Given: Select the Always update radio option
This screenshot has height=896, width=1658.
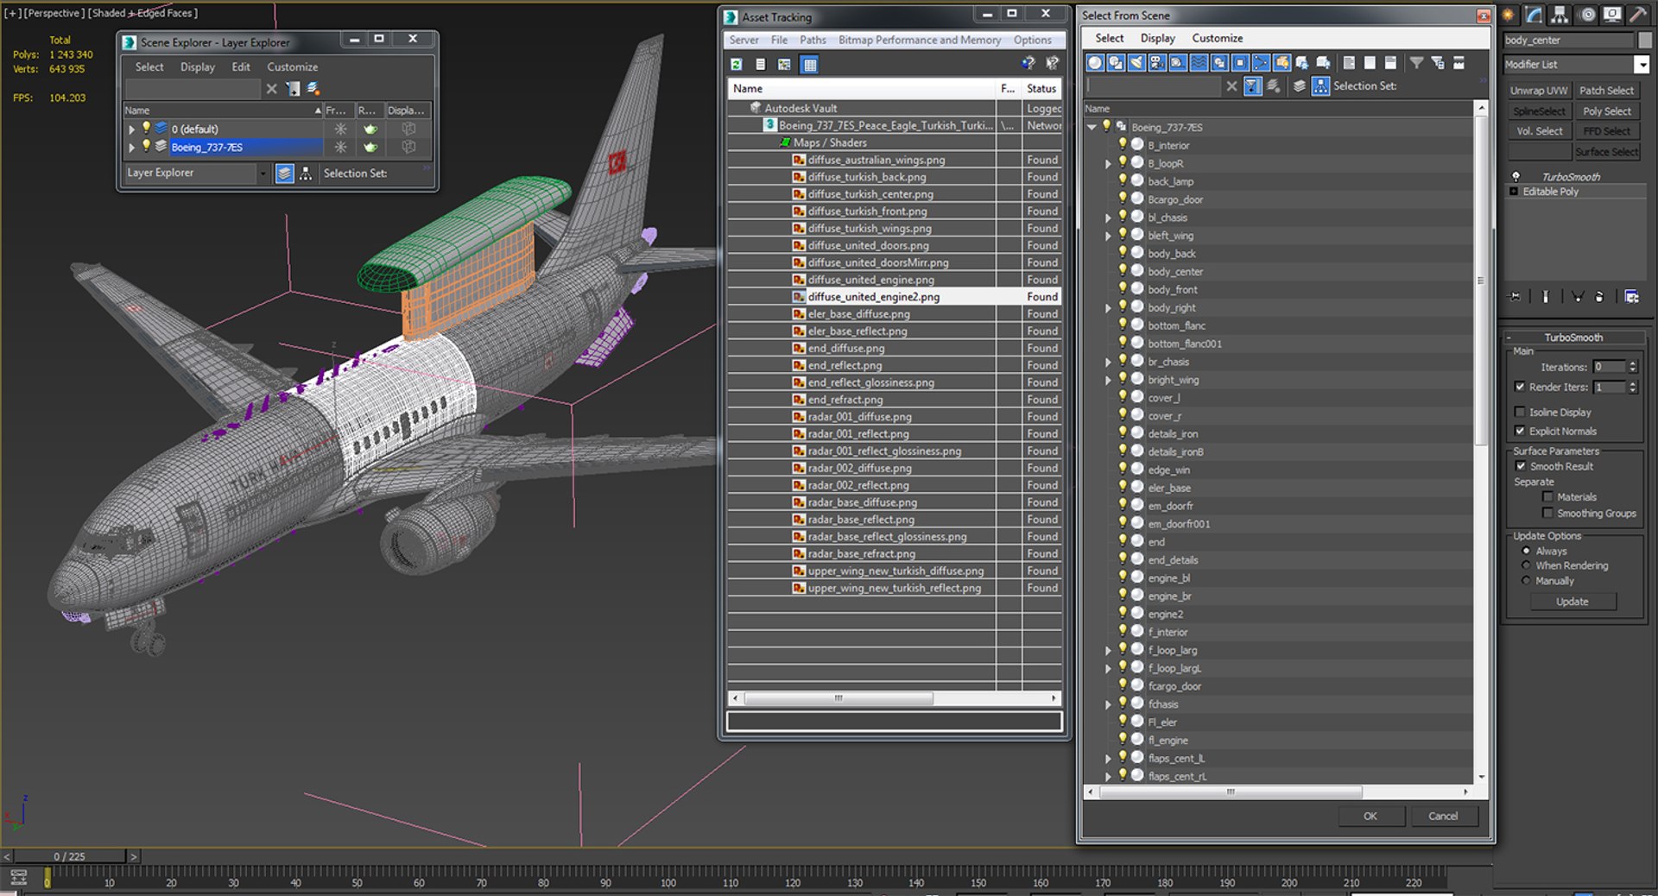Looking at the screenshot, I should (1526, 551).
